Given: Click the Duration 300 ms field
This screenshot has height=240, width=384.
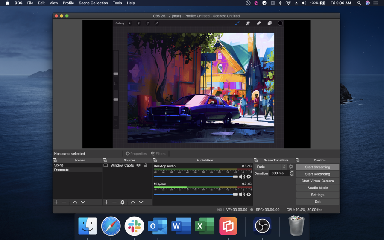Looking at the screenshot, I should point(279,173).
